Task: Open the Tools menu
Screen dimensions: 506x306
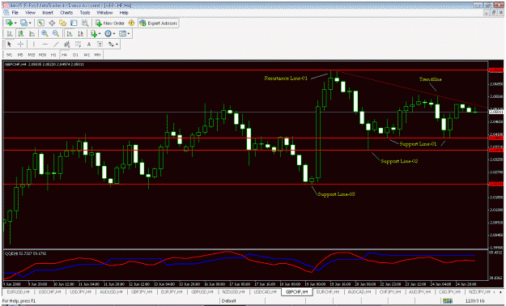Action: pyautogui.click(x=85, y=13)
